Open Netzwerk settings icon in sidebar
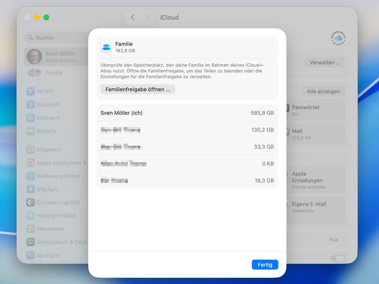The width and height of the screenshot is (379, 284). (x=31, y=118)
